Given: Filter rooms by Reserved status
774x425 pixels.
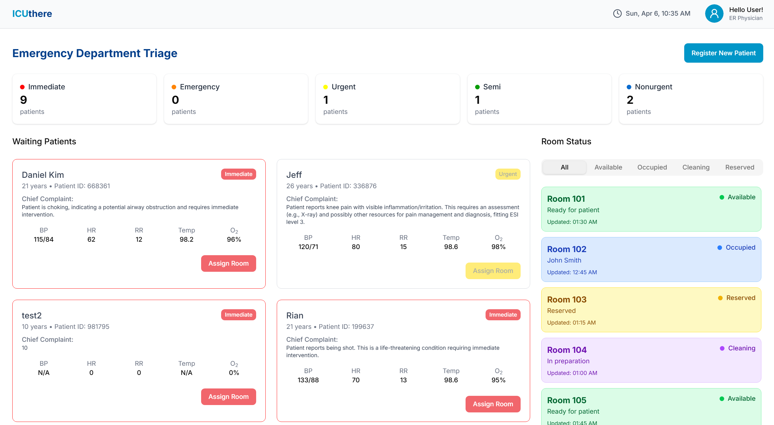Looking at the screenshot, I should (x=739, y=167).
